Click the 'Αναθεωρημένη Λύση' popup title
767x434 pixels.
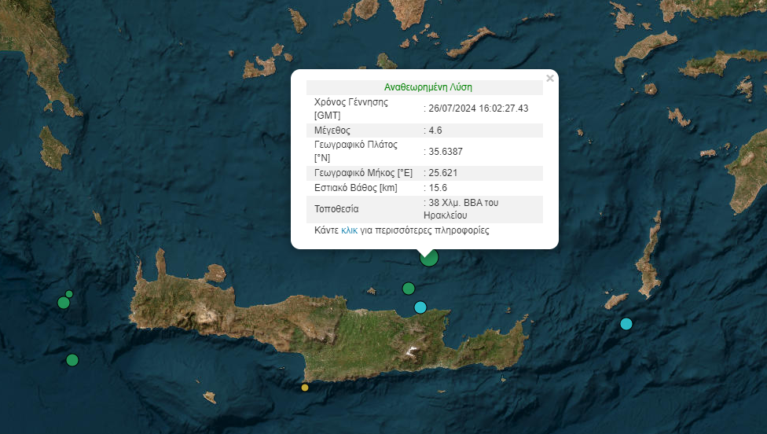coord(428,87)
